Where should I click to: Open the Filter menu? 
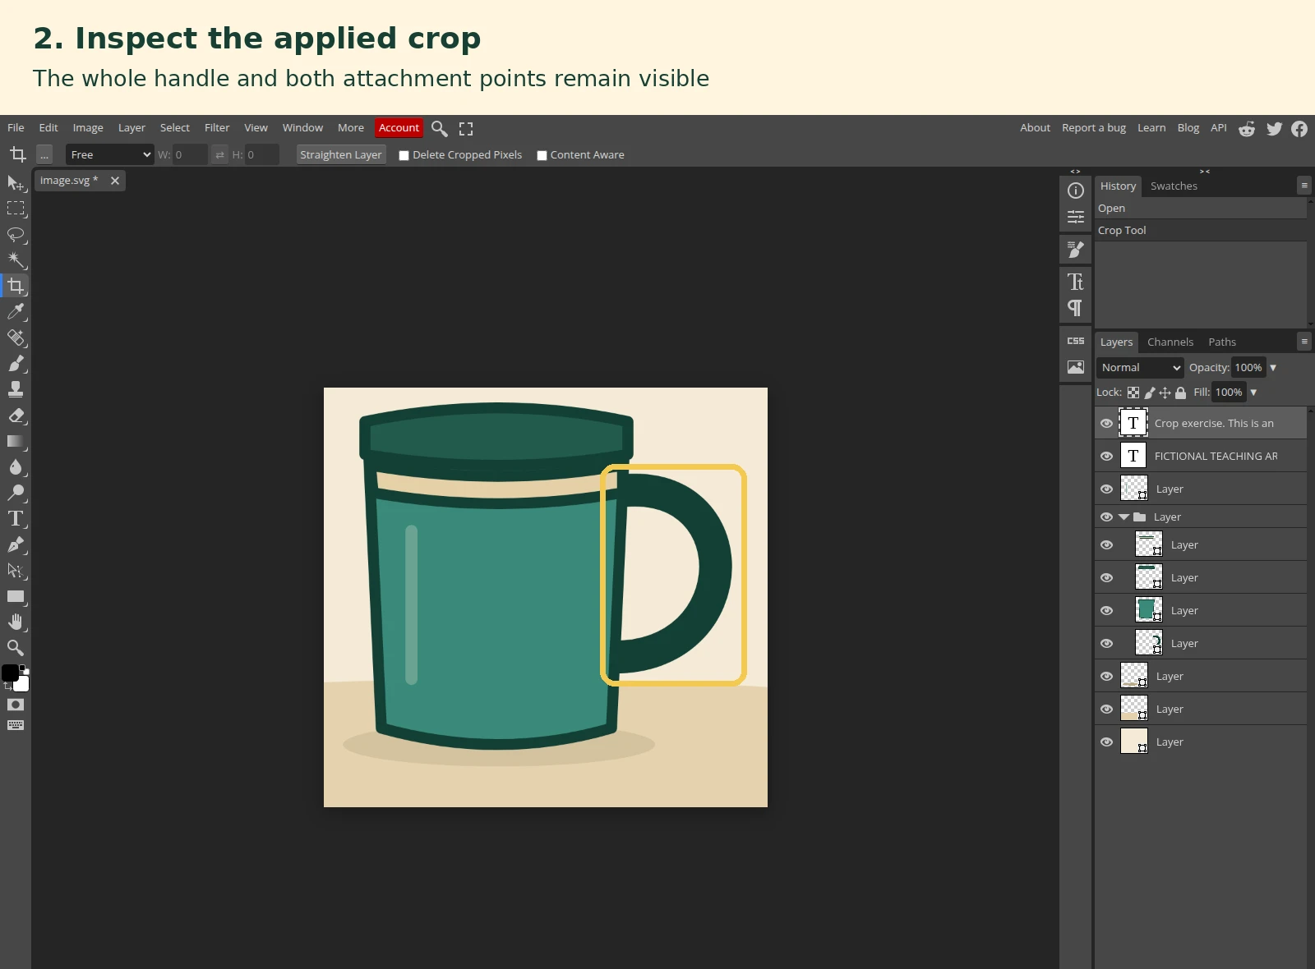click(x=217, y=128)
